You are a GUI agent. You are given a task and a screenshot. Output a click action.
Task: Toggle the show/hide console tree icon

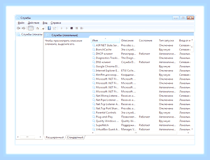pos(31,28)
